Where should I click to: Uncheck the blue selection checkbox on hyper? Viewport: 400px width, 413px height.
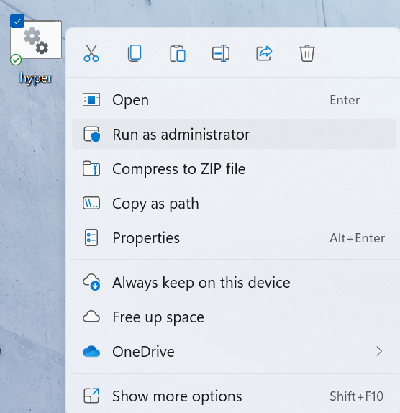[x=17, y=21]
